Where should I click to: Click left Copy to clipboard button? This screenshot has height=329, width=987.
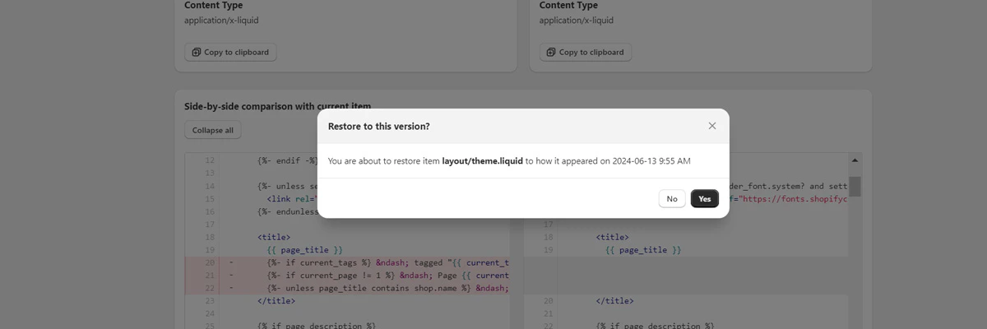tap(231, 52)
